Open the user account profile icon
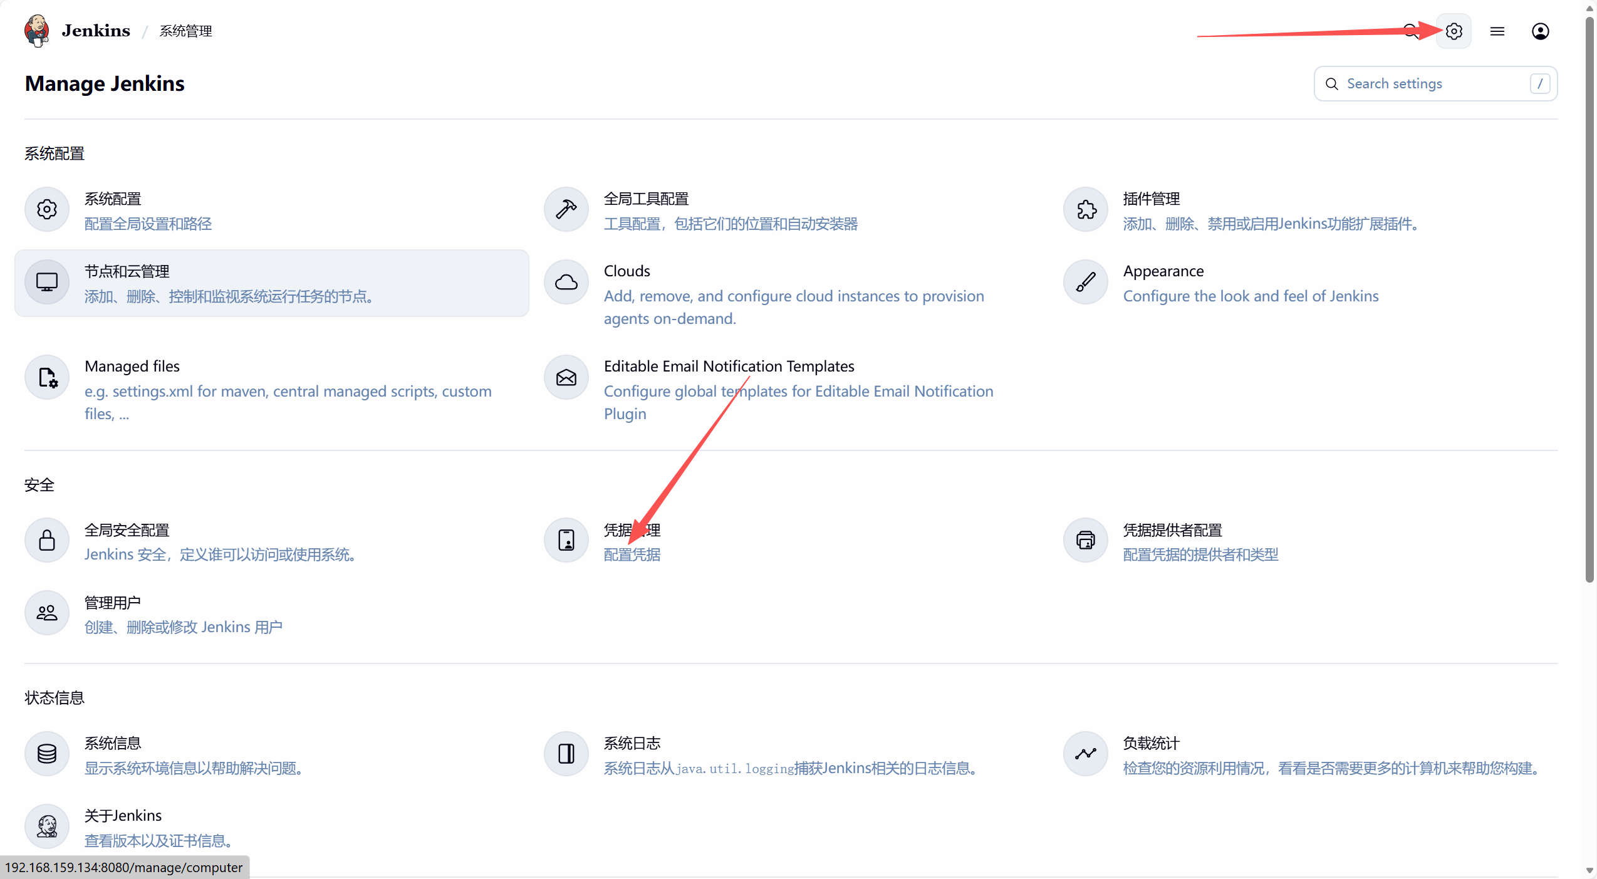1597x879 pixels. tap(1540, 31)
